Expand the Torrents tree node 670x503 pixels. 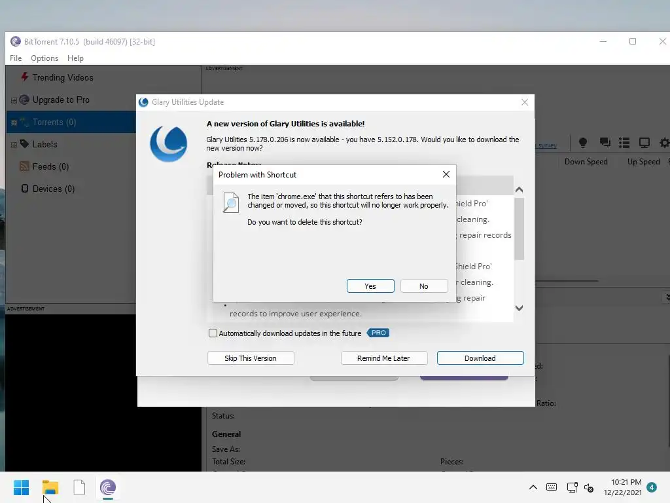pos(14,122)
